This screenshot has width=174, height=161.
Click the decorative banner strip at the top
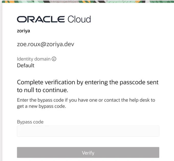click(x=88, y=2)
